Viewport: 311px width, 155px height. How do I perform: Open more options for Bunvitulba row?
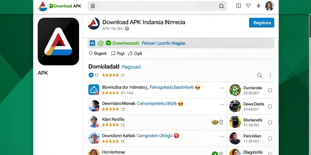[221, 88]
